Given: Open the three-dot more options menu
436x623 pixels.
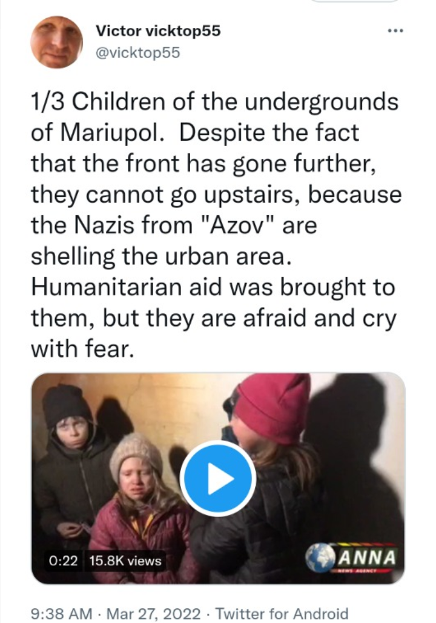Looking at the screenshot, I should click(395, 30).
